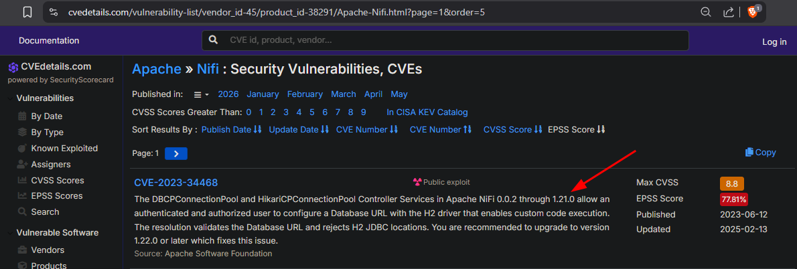Sort results by Publish Date

231,129
